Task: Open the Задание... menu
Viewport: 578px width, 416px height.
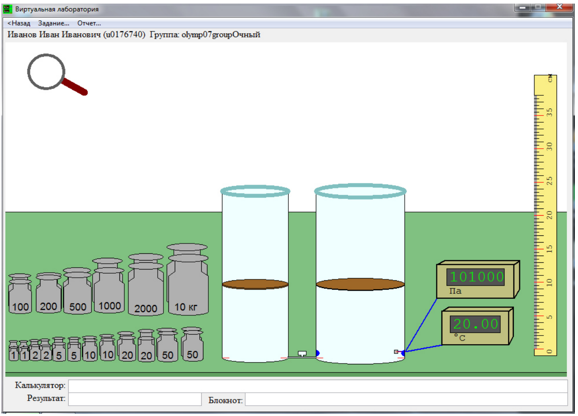Action: pos(54,23)
